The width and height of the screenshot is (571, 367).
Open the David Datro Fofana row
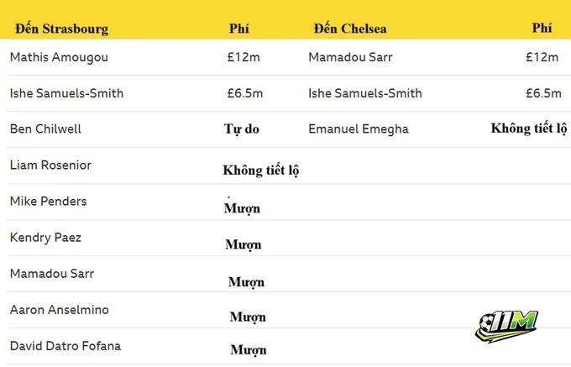65,346
